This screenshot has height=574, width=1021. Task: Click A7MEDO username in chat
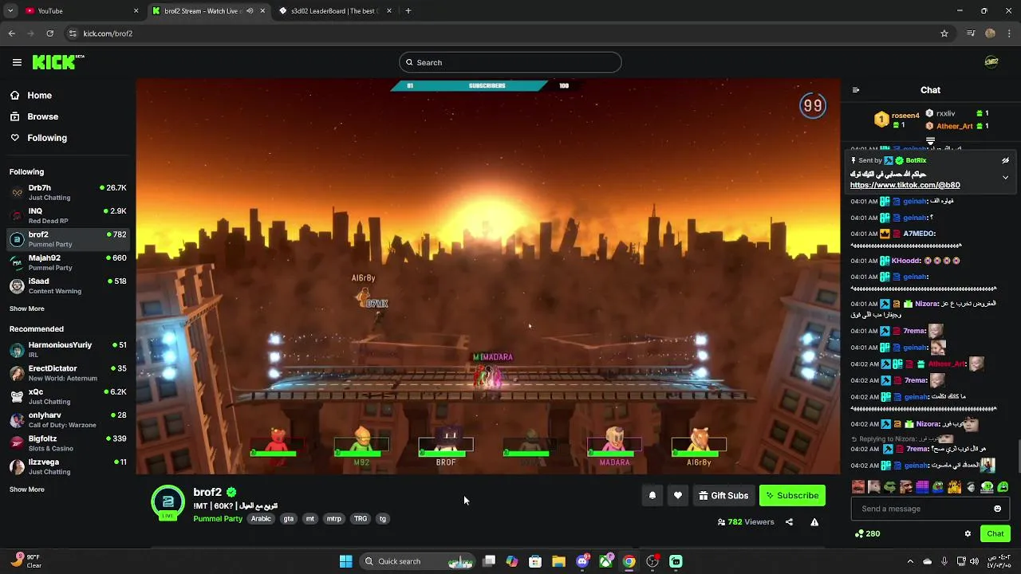pos(919,234)
